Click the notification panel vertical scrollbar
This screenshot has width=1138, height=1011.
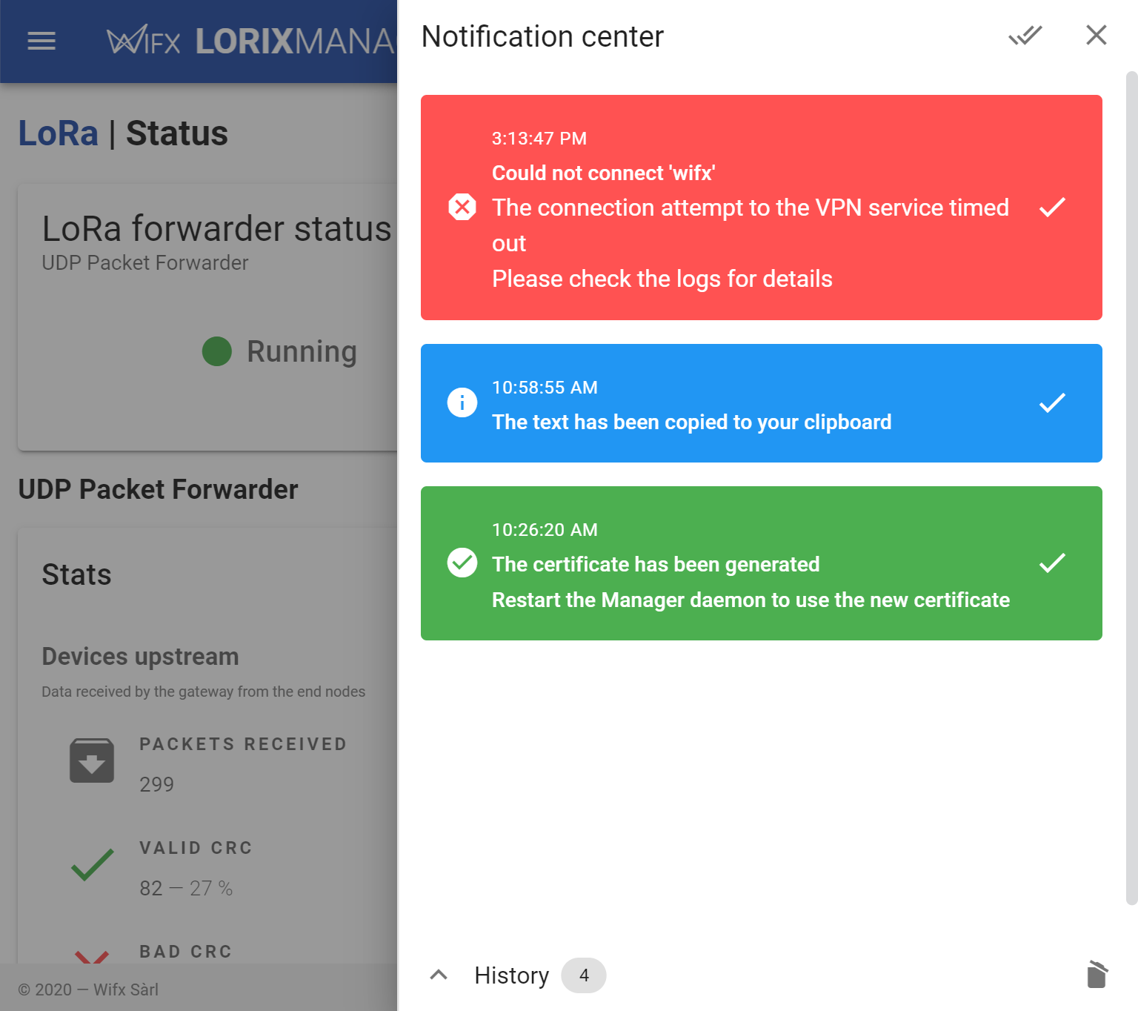coord(1131,488)
